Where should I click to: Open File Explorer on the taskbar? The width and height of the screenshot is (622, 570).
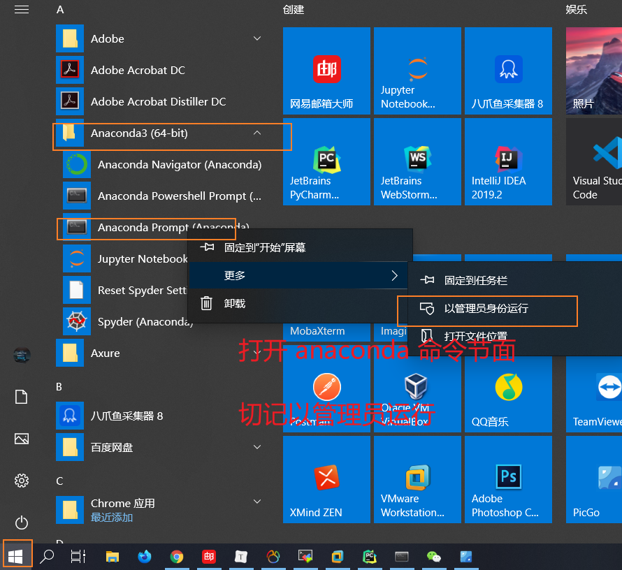(113, 557)
